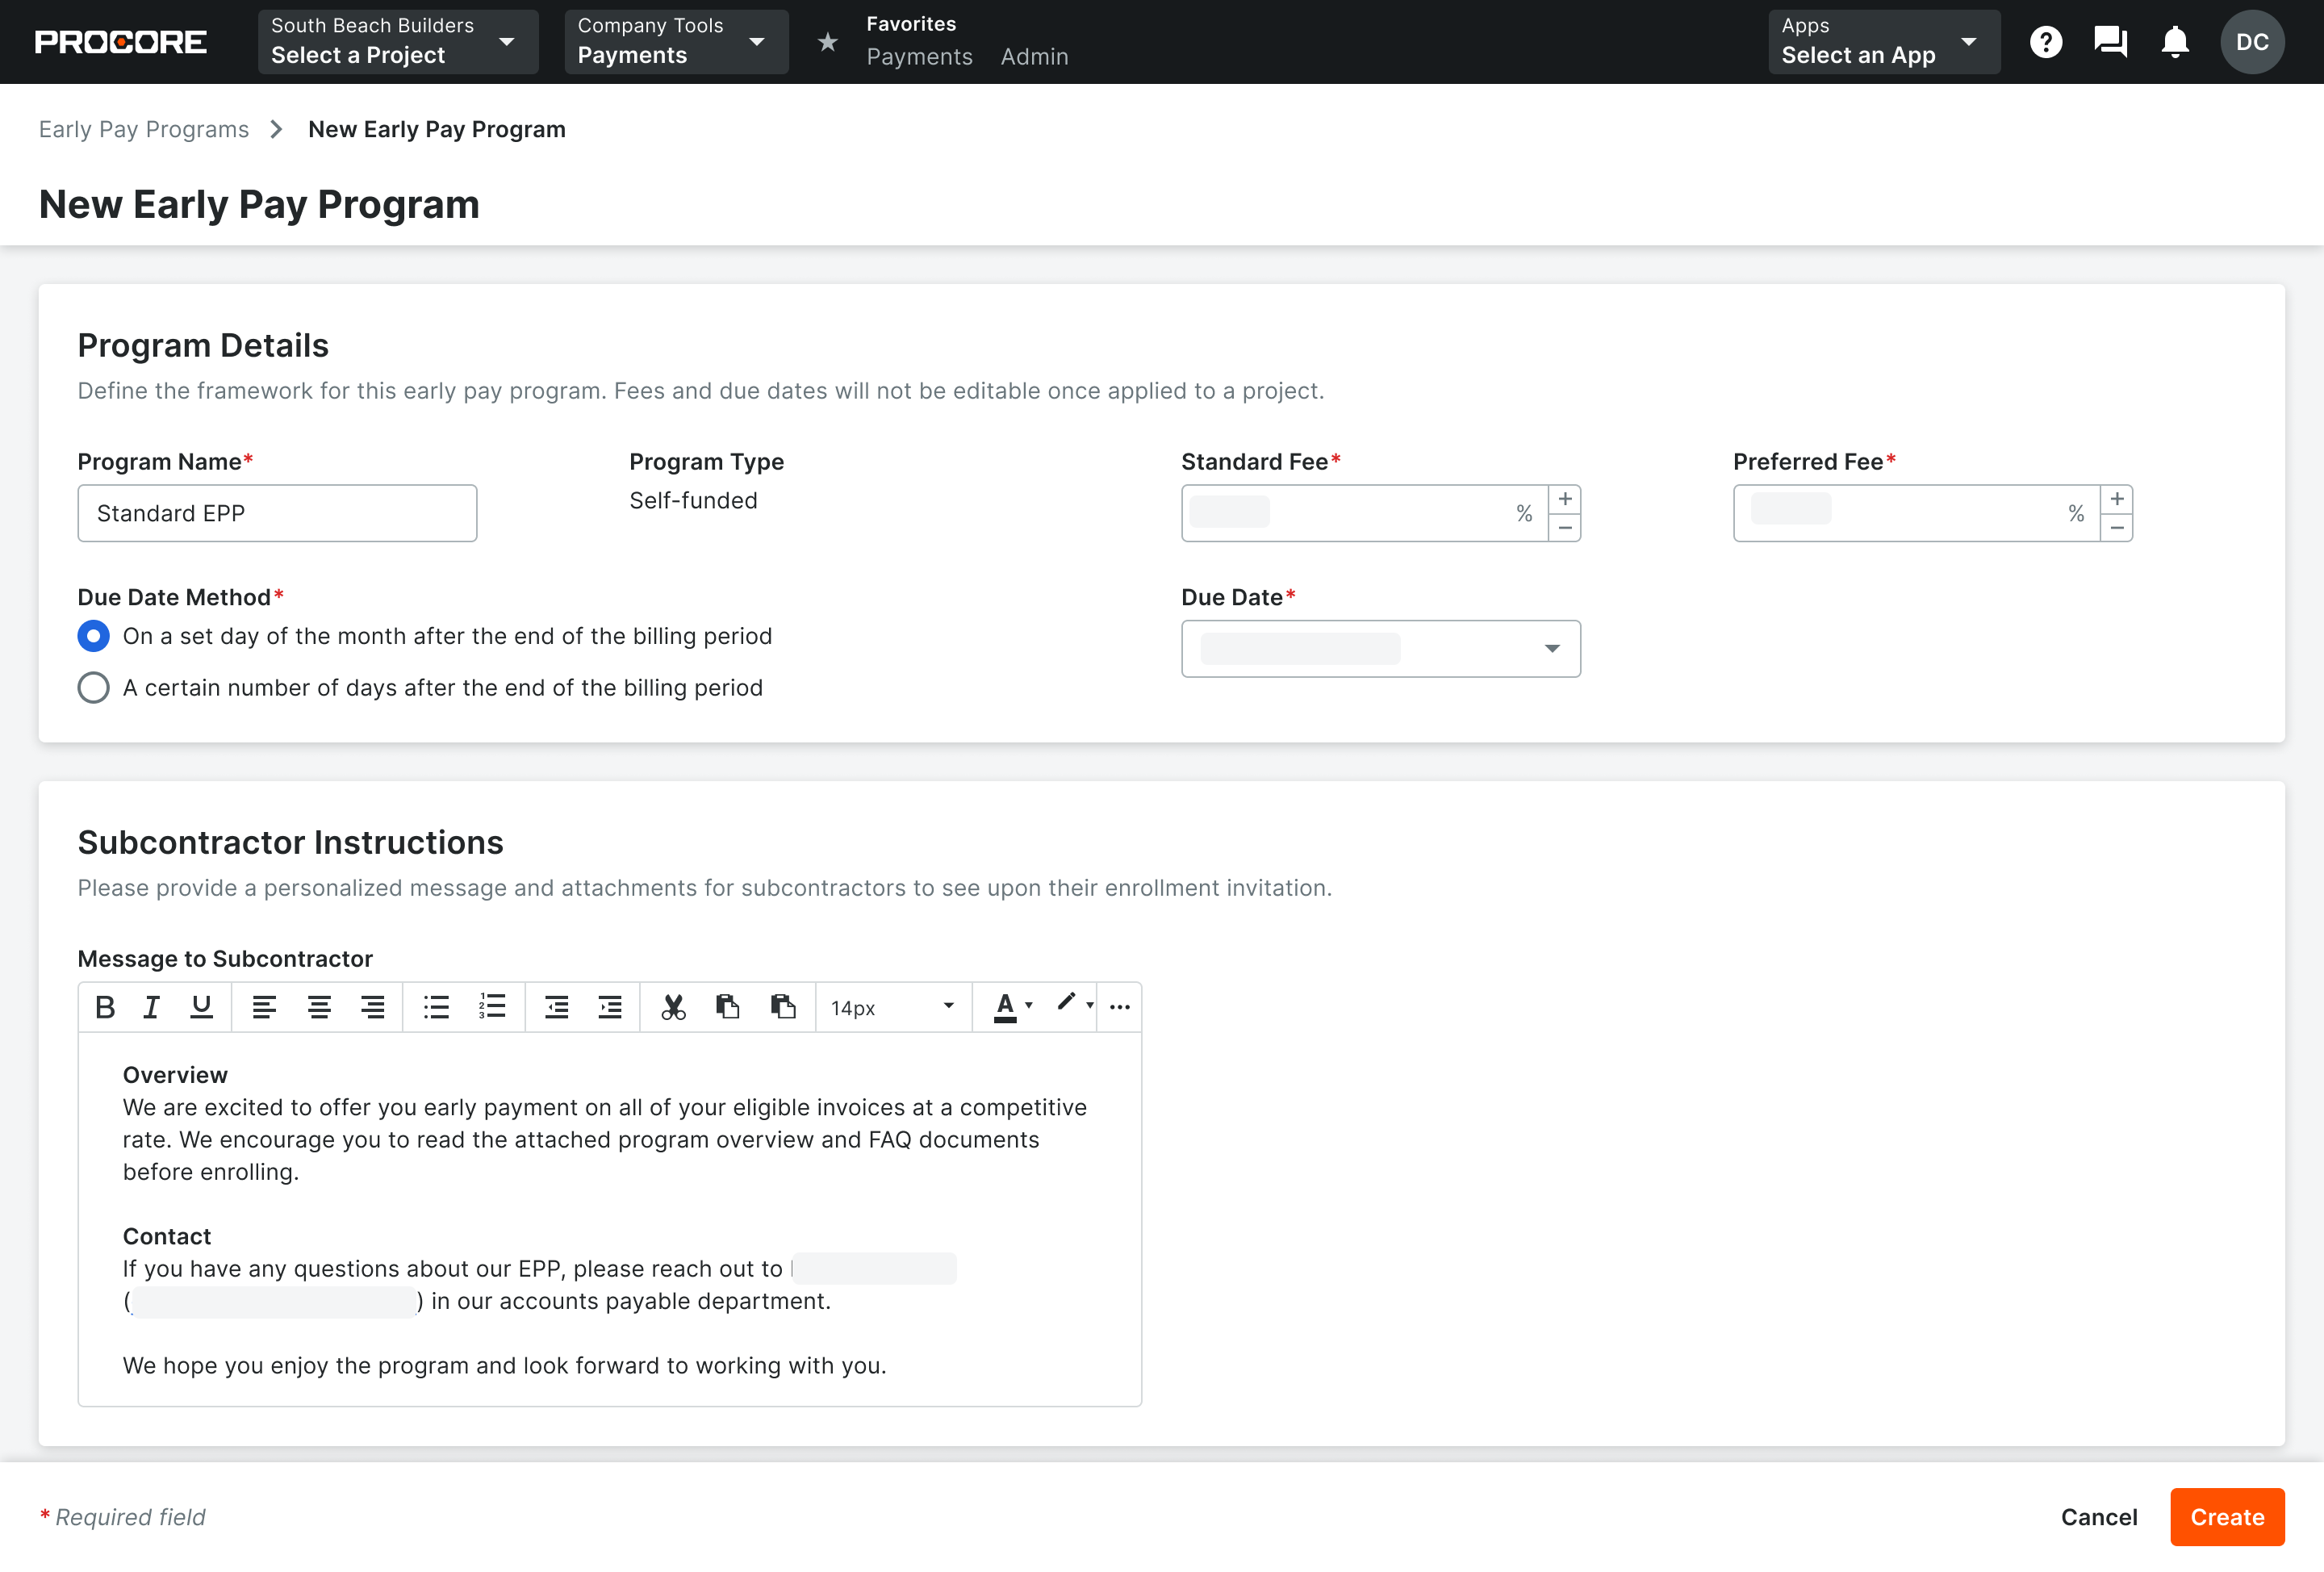The image size is (2324, 1572).
Task: Apply center text alignment
Action: (319, 1007)
